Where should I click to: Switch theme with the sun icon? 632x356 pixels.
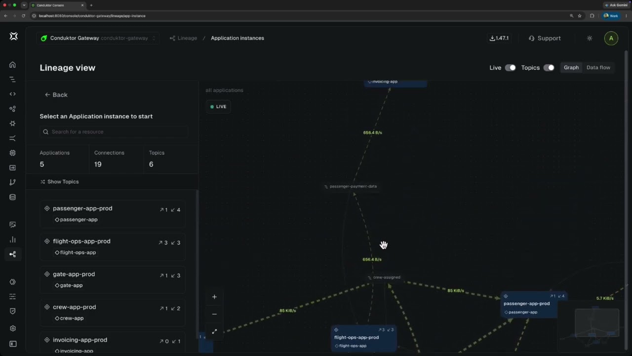click(x=590, y=38)
